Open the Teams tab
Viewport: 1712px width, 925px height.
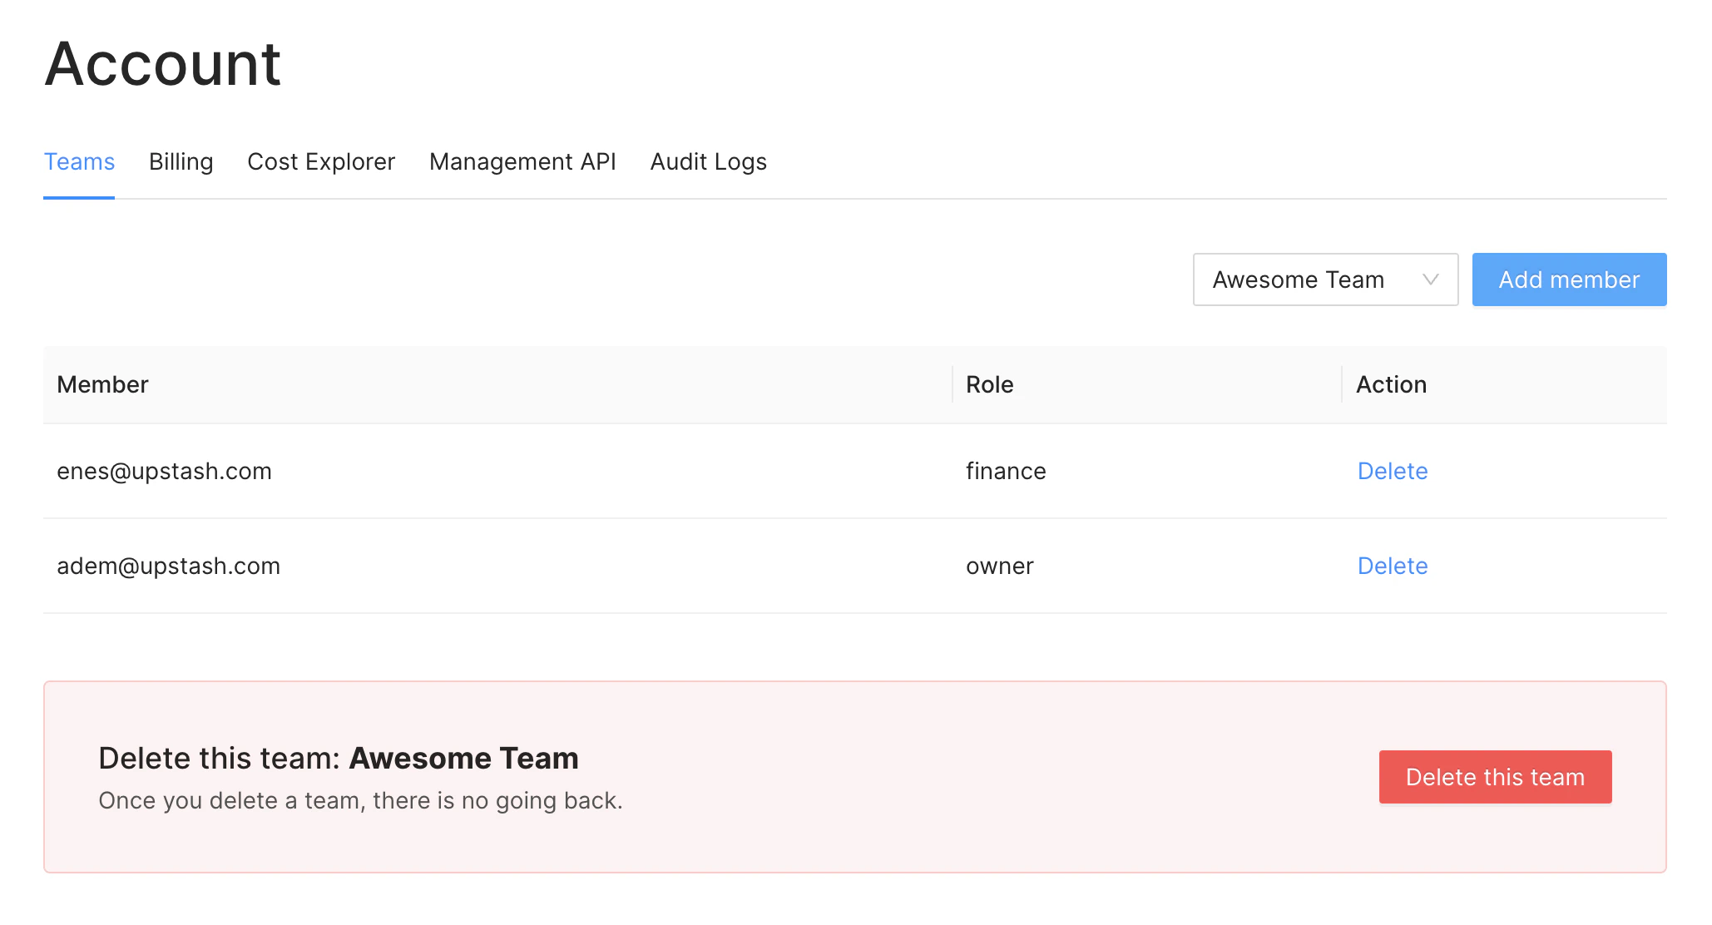point(79,161)
